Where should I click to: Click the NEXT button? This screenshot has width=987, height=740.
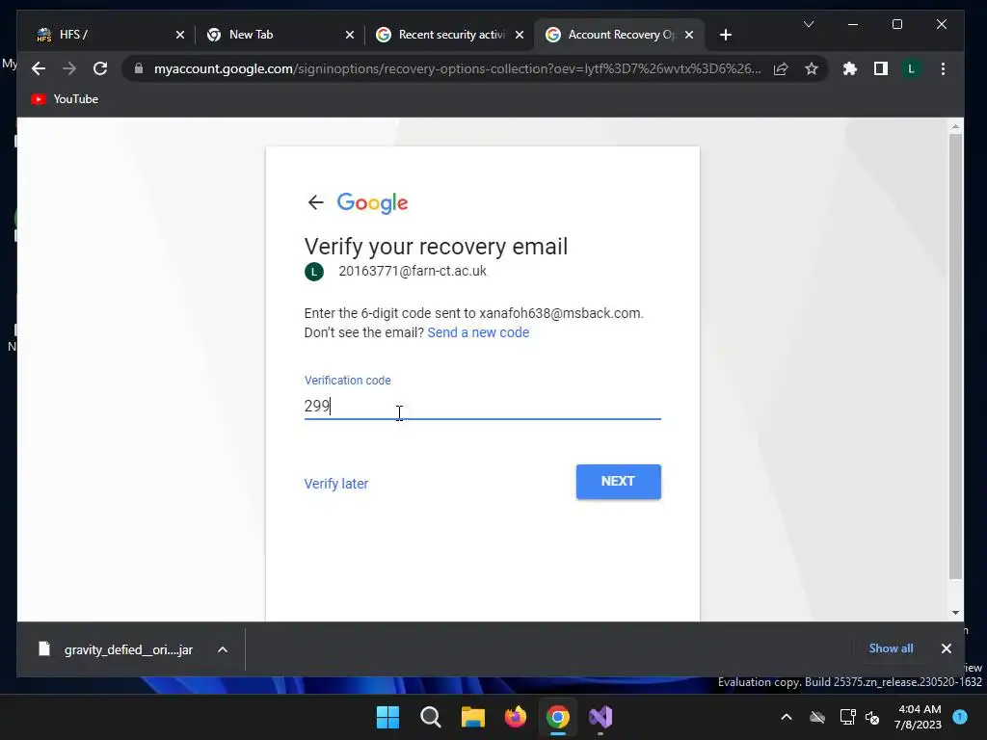click(618, 482)
